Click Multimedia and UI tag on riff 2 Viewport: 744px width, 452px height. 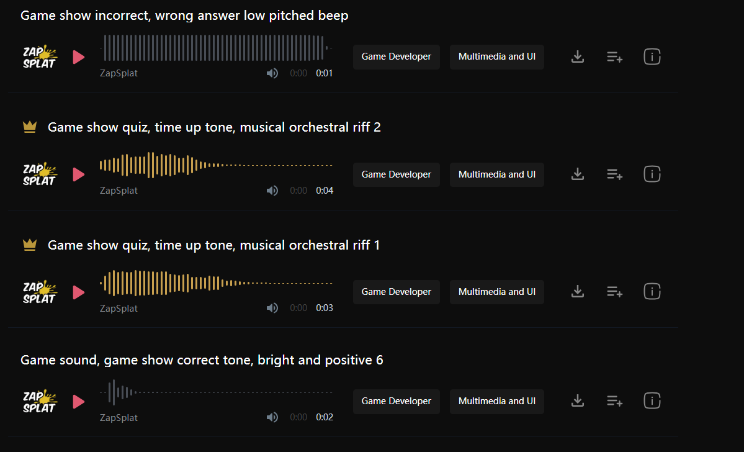click(x=497, y=174)
